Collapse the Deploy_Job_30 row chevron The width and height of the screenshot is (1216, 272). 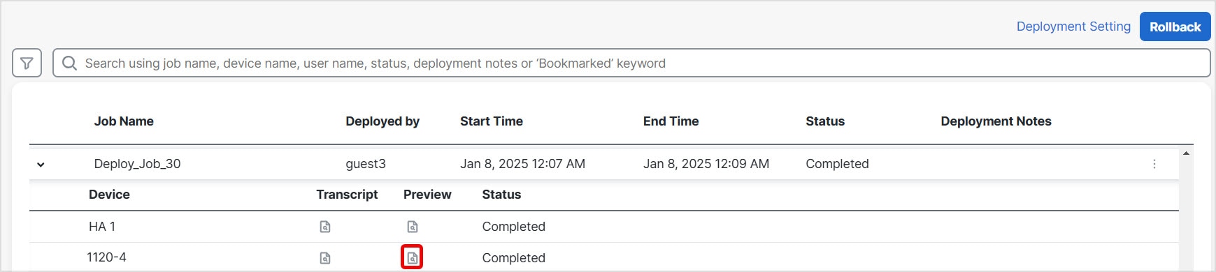[x=41, y=165]
